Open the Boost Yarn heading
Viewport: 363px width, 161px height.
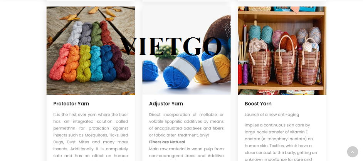point(258,104)
